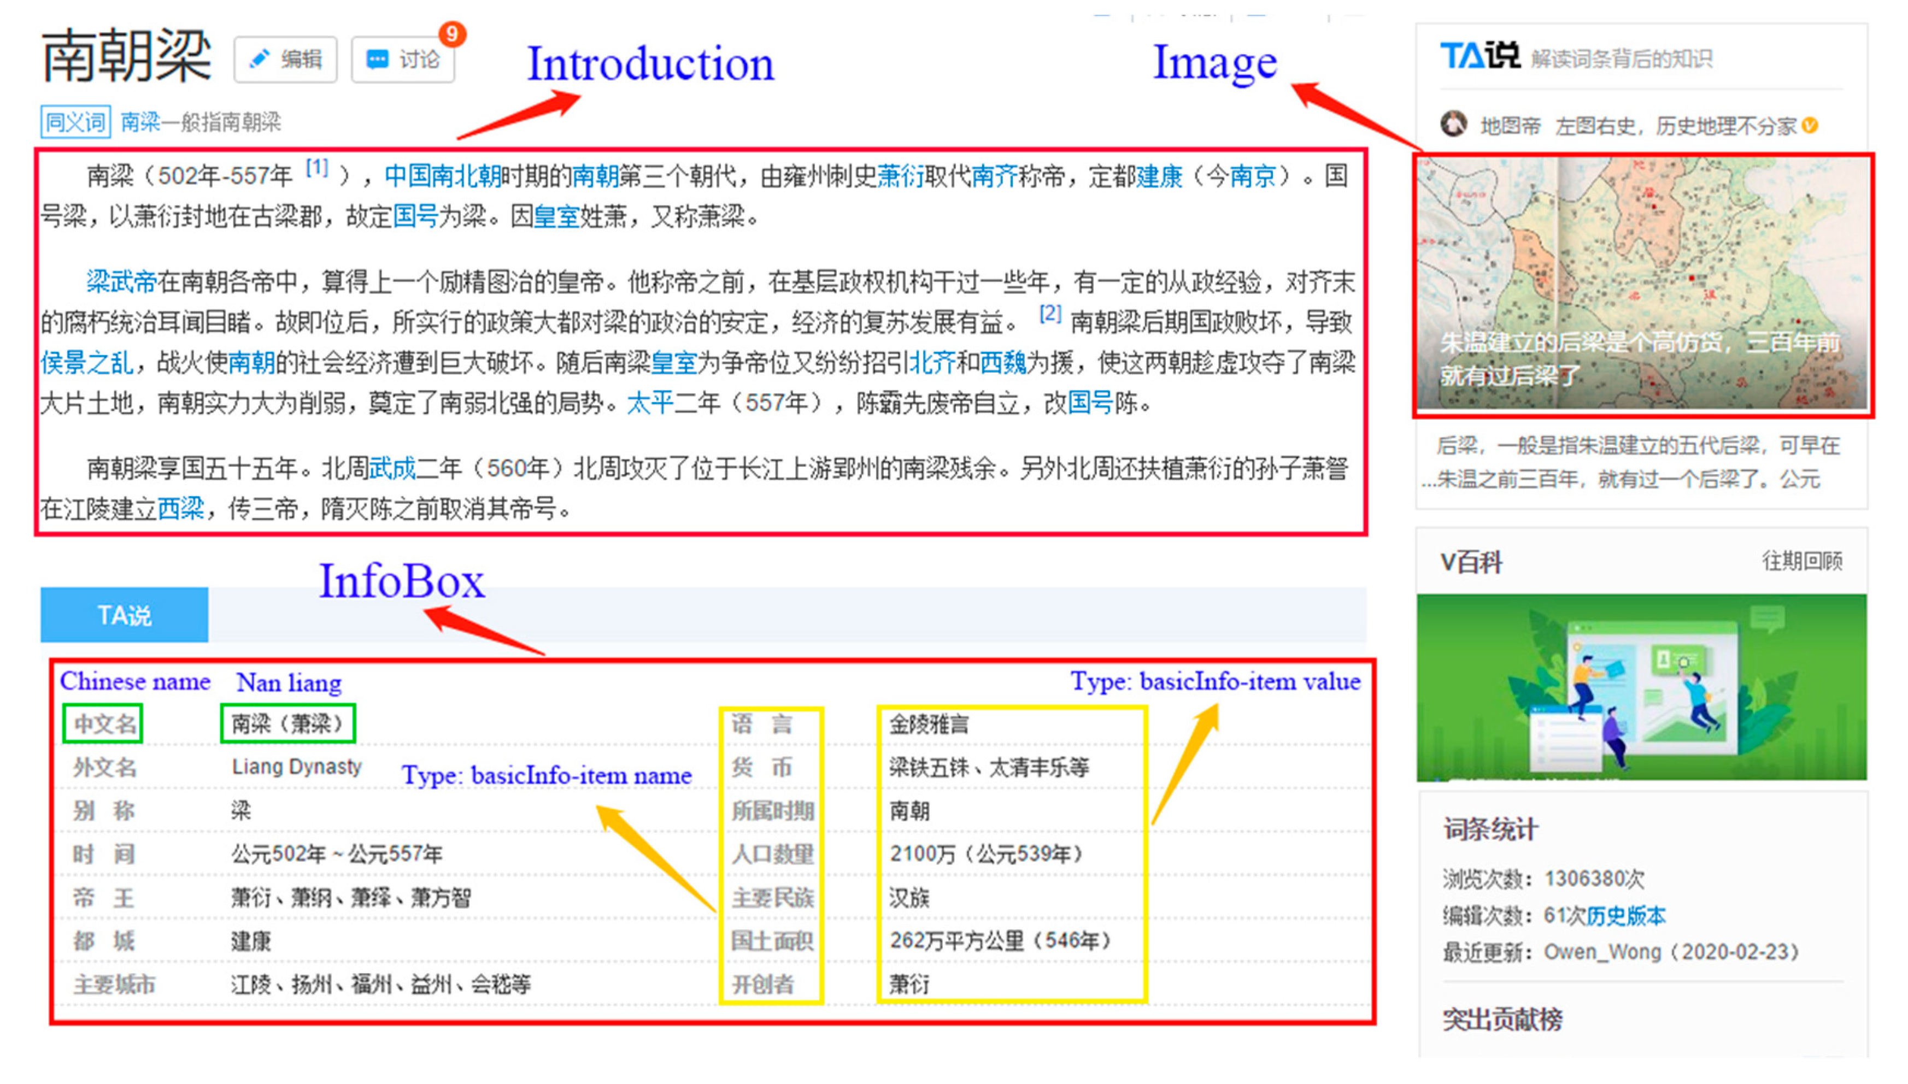This screenshot has height=1084, width=1908.
Task: Click the 国土面积 infobox label
Action: (772, 941)
